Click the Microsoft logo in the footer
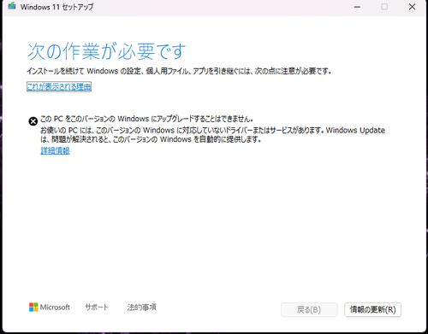The height and width of the screenshot is (334, 428). click(x=50, y=308)
